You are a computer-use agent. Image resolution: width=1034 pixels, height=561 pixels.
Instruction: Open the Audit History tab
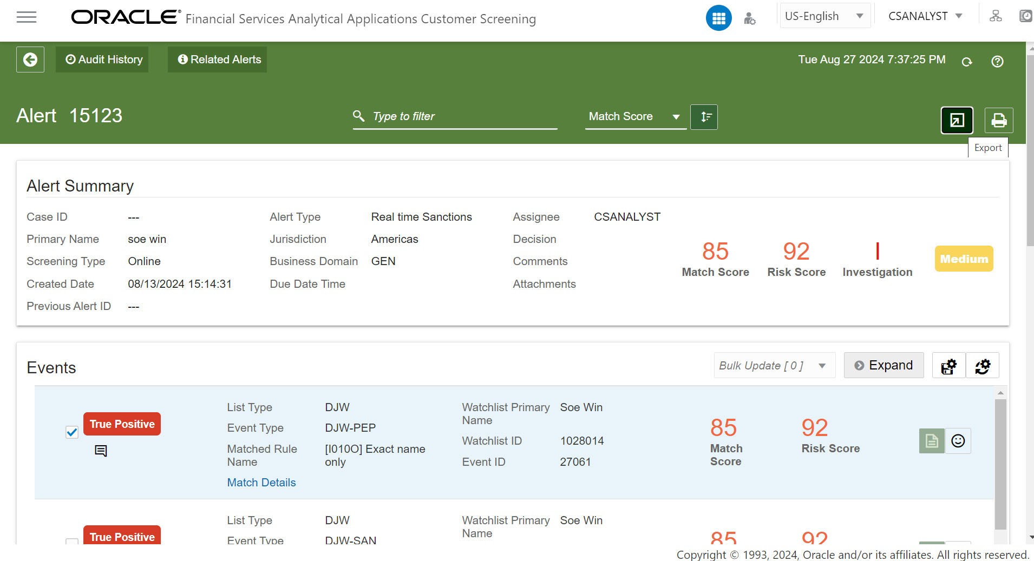click(102, 60)
